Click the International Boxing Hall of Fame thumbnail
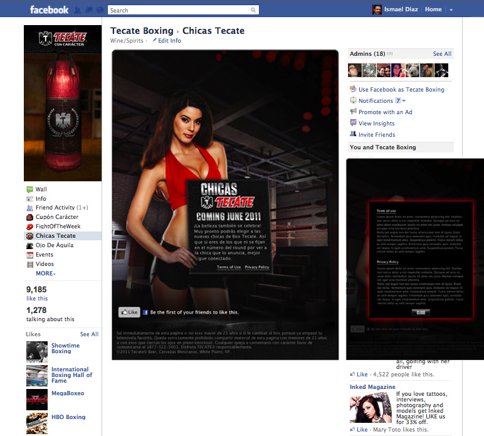The image size is (484, 436). tap(37, 376)
